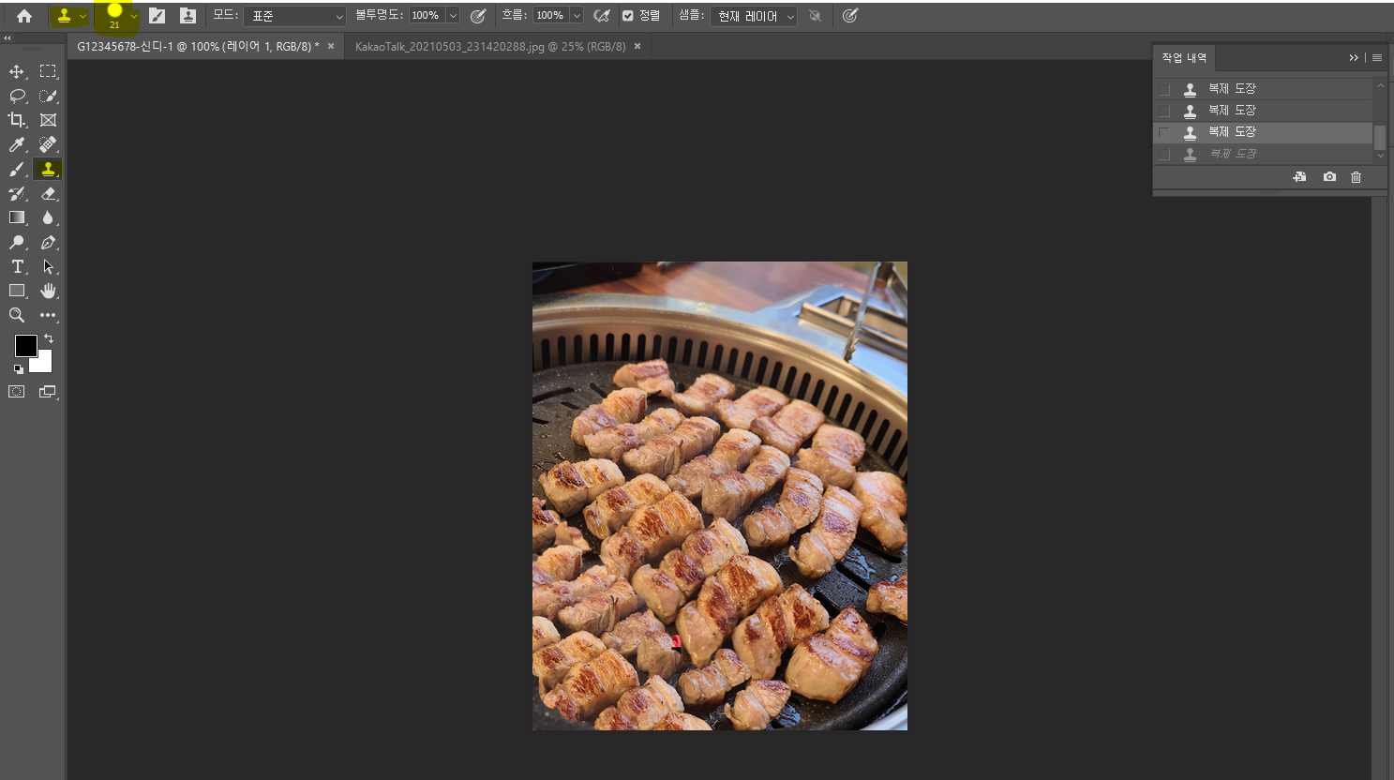This screenshot has height=780, width=1394.
Task: Select the 작업 내역 panel tab
Action: [x=1184, y=58]
